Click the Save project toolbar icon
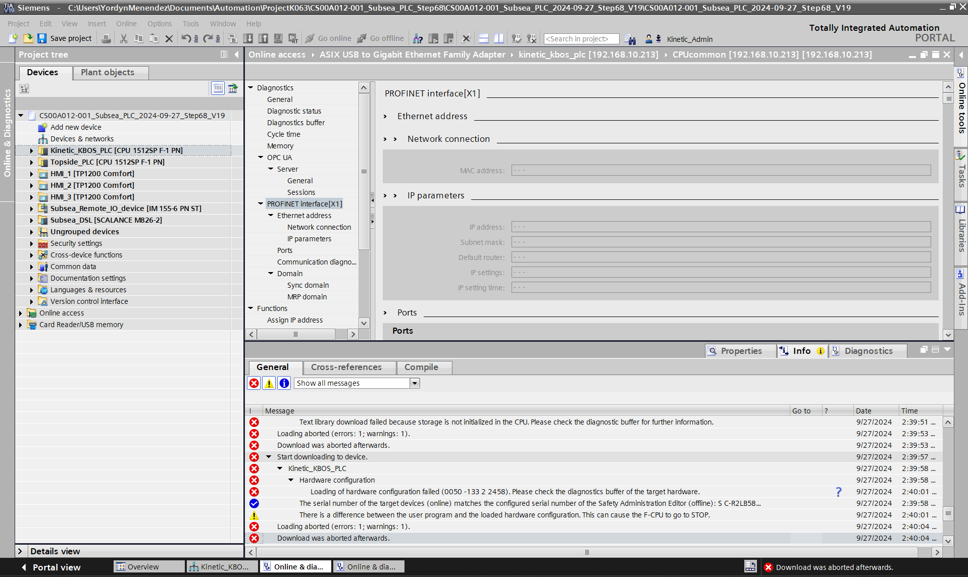Viewport: 968px width, 577px height. click(42, 38)
